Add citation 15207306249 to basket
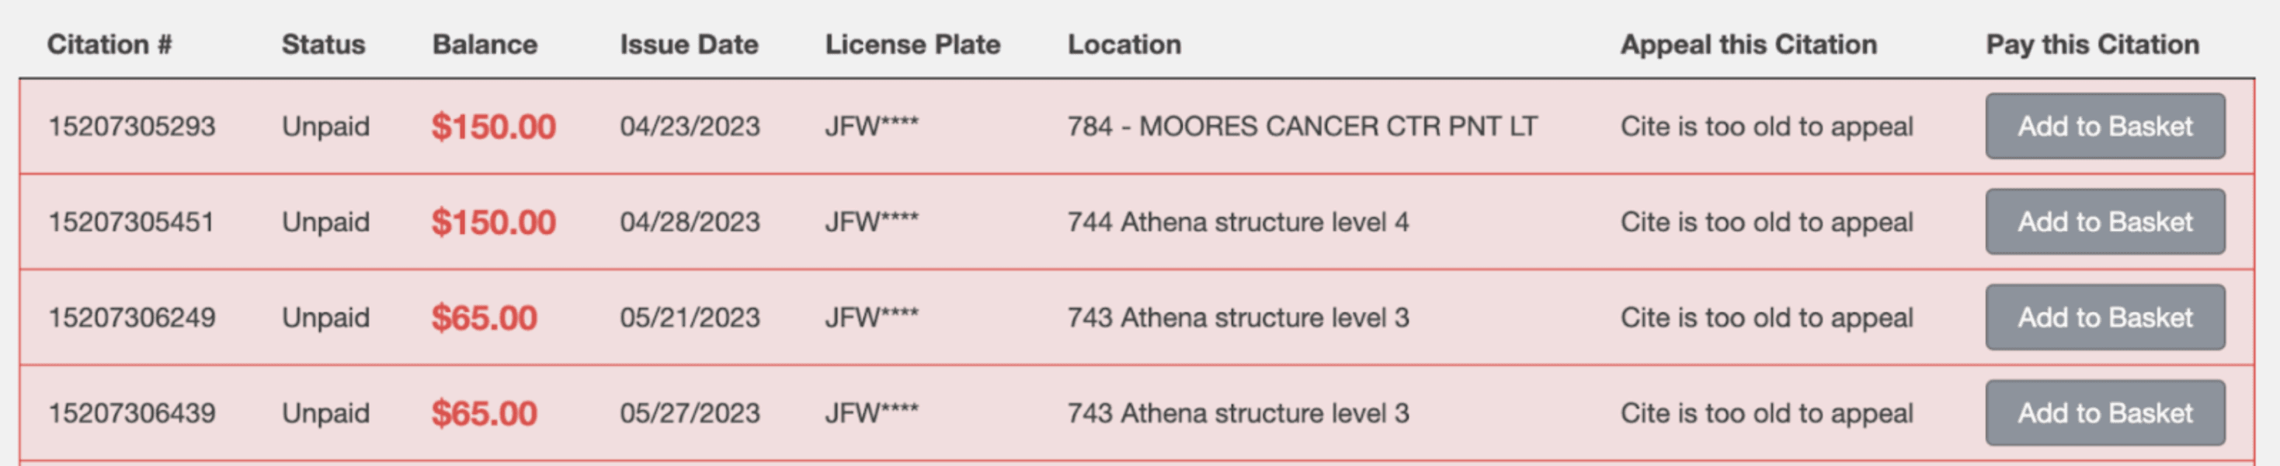Viewport: 2280px width, 466px height. 2104,317
